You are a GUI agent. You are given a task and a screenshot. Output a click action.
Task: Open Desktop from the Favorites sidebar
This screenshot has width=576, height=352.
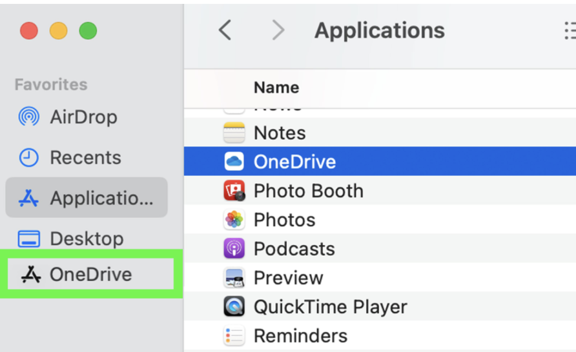(87, 239)
